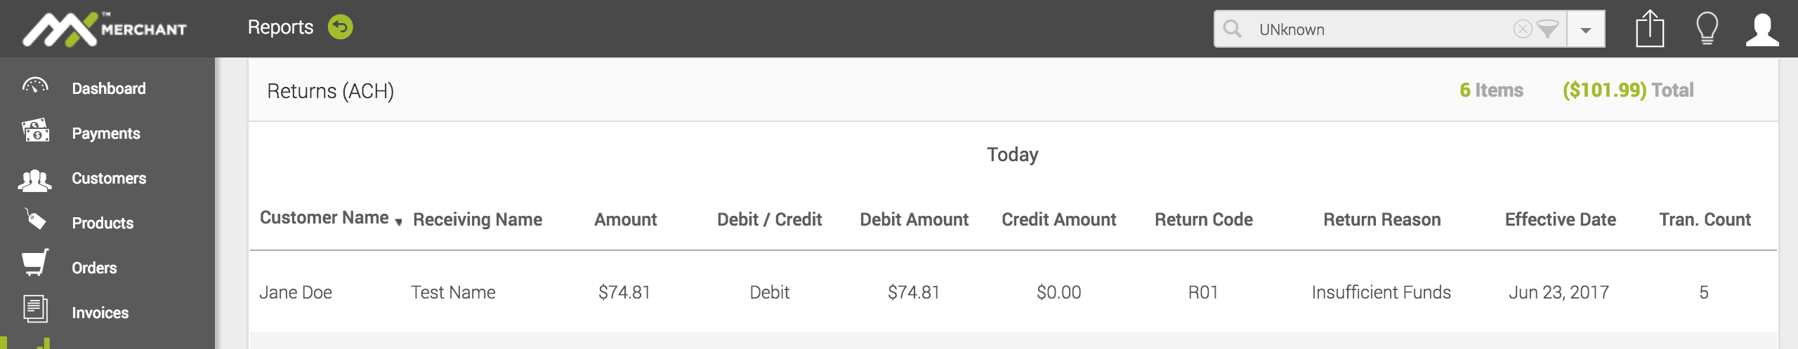
Task: Open the search filter funnel
Action: [x=1547, y=29]
